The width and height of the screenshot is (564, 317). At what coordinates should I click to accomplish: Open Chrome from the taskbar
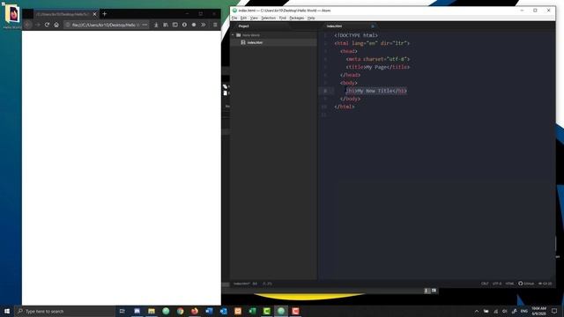(x=180, y=311)
